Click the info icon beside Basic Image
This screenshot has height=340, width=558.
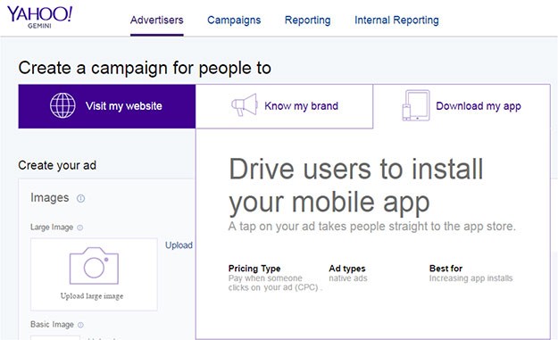click(80, 325)
